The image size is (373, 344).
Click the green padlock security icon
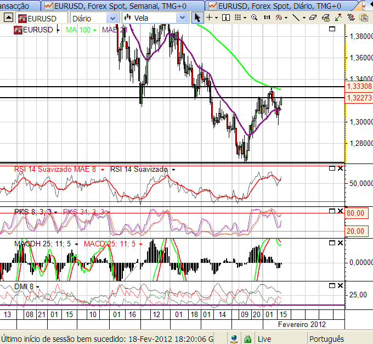[x=247, y=339]
